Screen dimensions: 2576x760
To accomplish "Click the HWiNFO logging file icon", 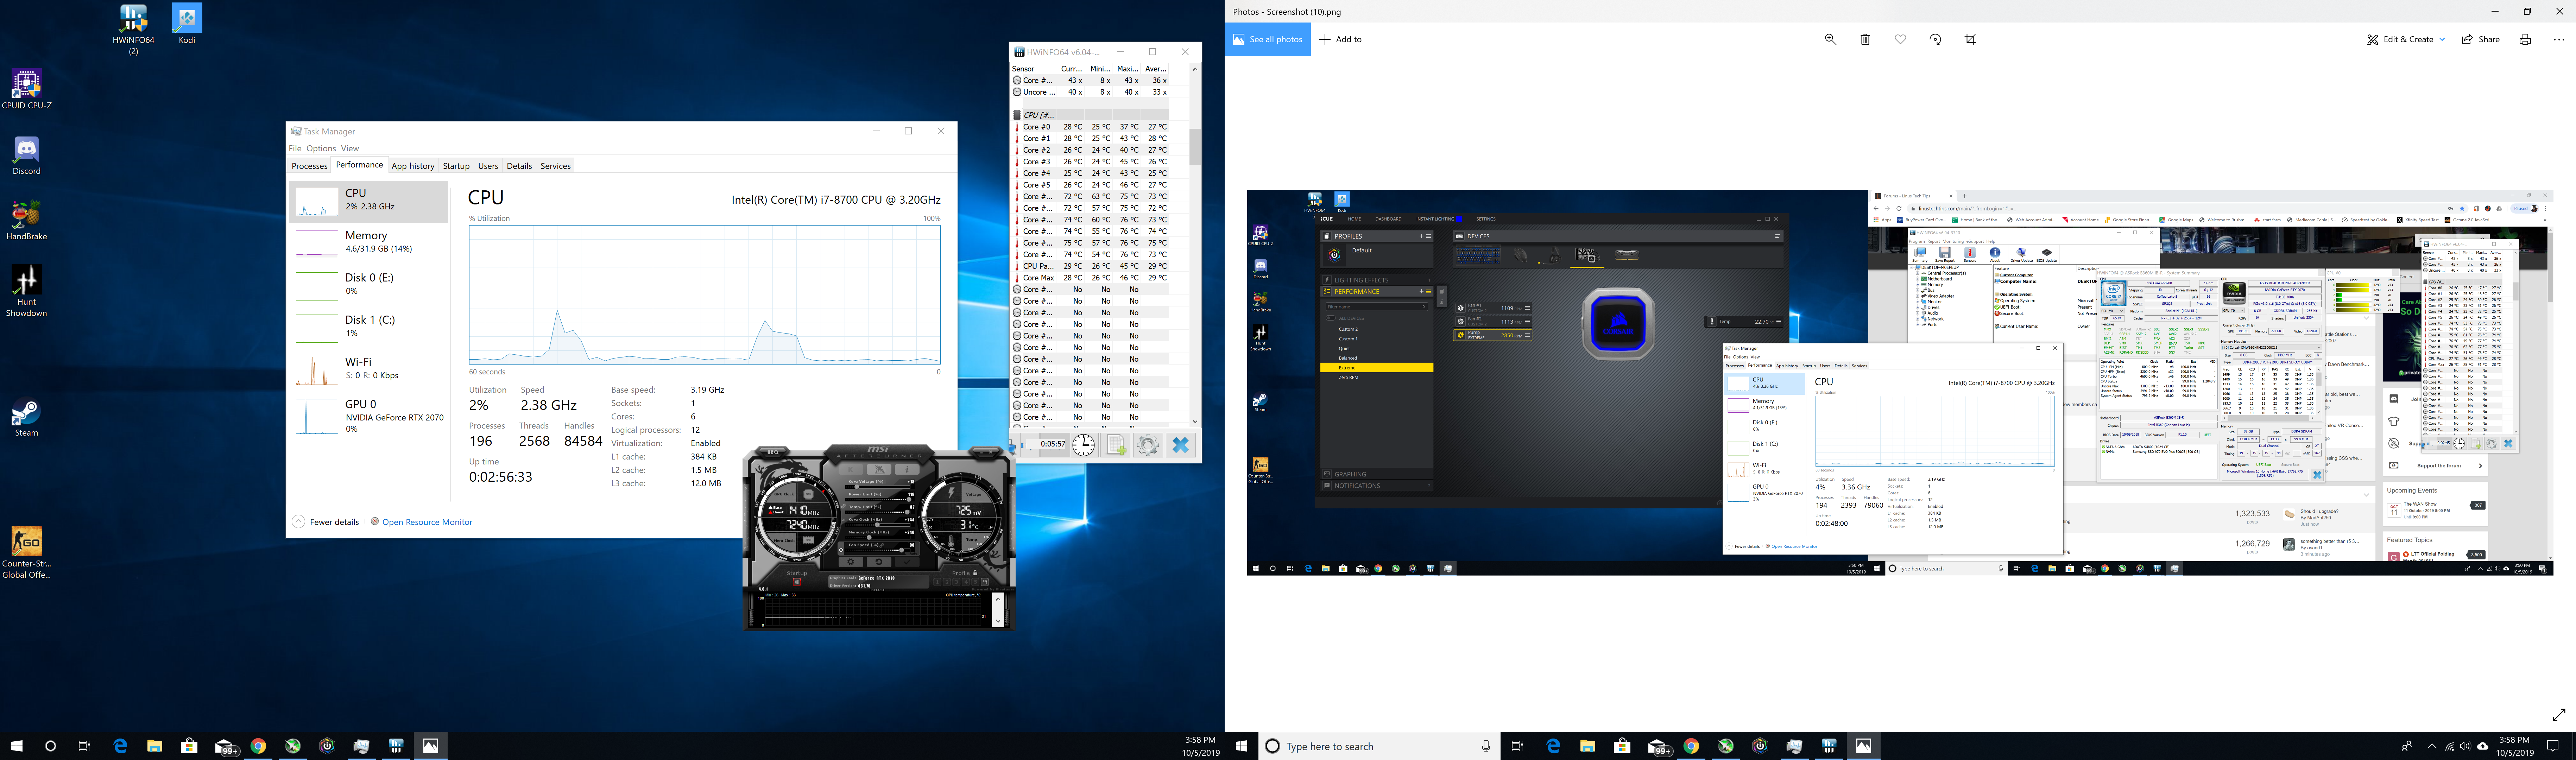I will (1116, 445).
